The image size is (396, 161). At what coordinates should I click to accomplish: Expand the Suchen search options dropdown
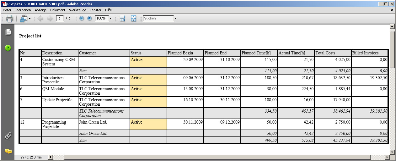(175, 19)
